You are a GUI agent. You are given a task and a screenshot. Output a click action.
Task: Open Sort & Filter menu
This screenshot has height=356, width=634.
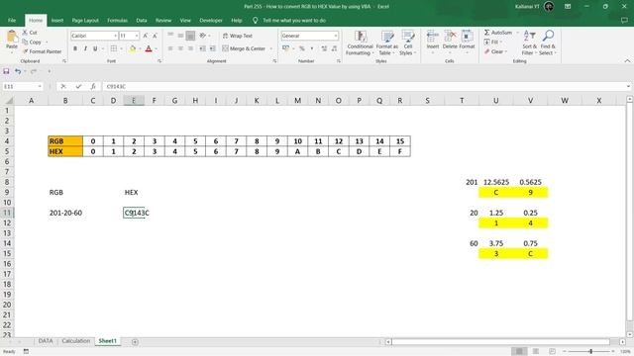[x=529, y=43]
